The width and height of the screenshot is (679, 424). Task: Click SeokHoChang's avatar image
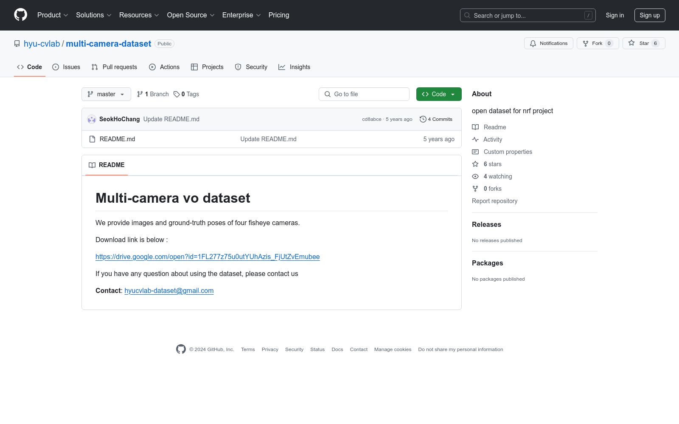pyautogui.click(x=92, y=119)
